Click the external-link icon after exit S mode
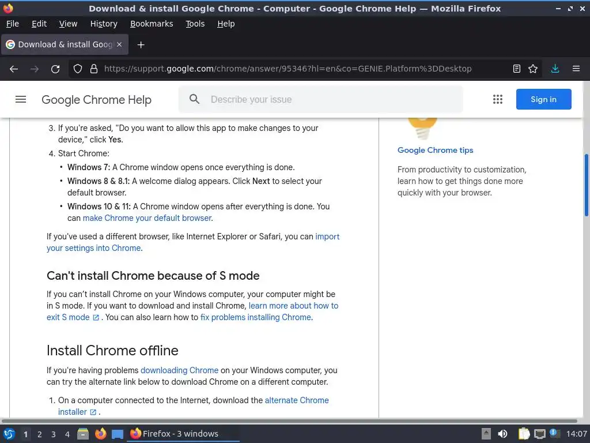The image size is (590, 443). click(96, 318)
